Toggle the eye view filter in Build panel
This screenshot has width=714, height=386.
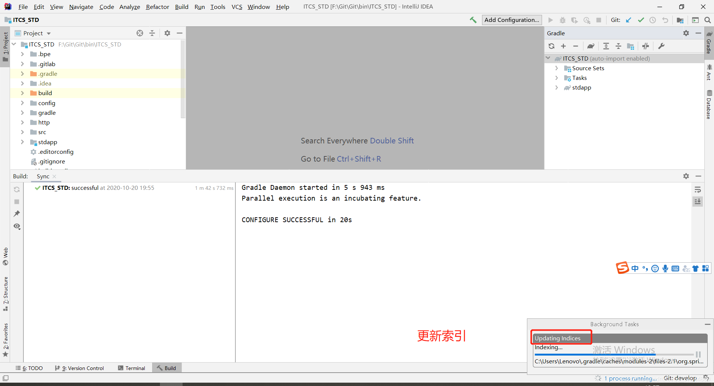pos(17,226)
